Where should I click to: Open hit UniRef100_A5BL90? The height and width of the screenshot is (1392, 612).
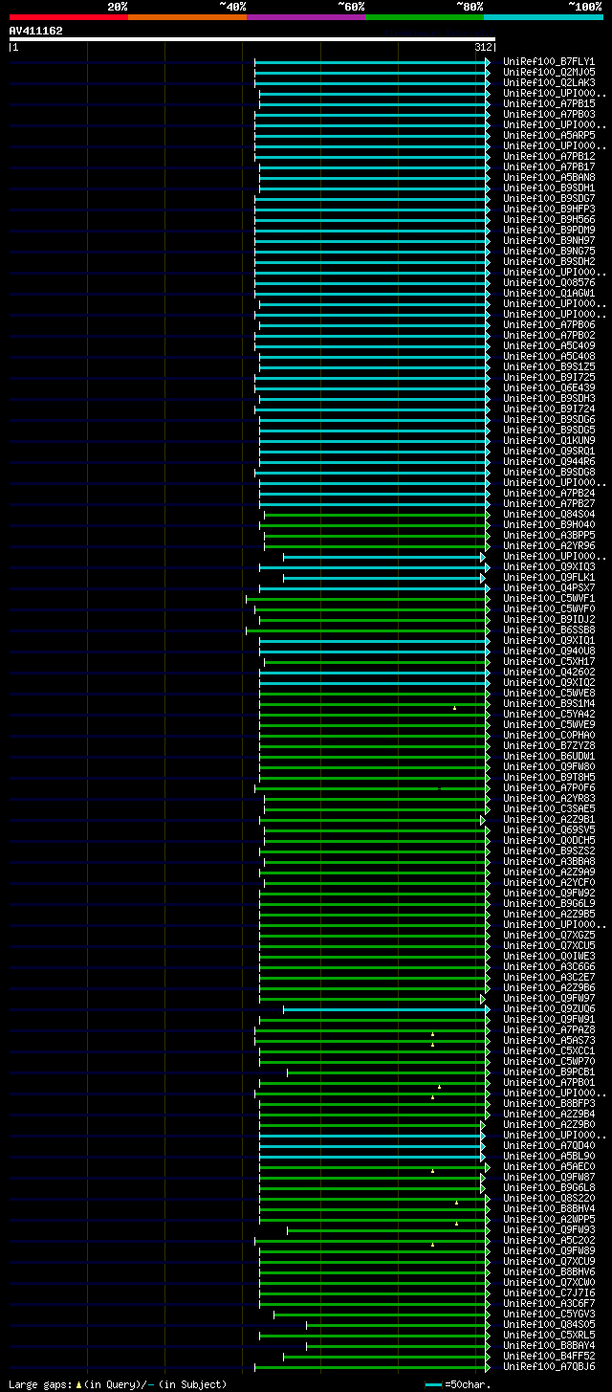pyautogui.click(x=549, y=1157)
